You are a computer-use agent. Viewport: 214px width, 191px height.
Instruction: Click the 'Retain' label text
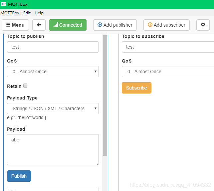point(14,86)
